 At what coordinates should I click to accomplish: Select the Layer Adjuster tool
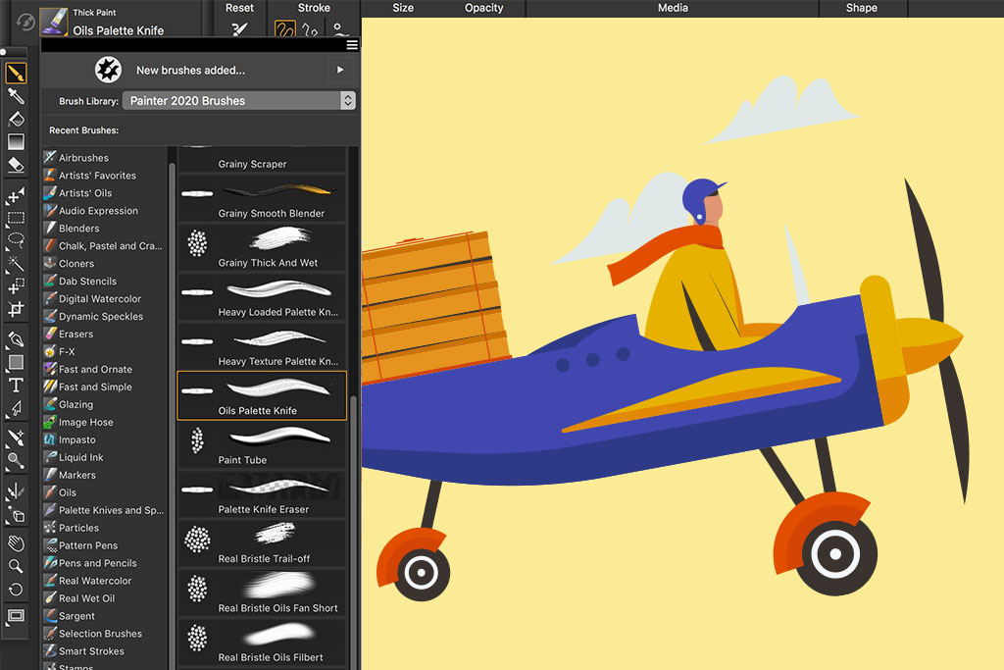pos(16,195)
